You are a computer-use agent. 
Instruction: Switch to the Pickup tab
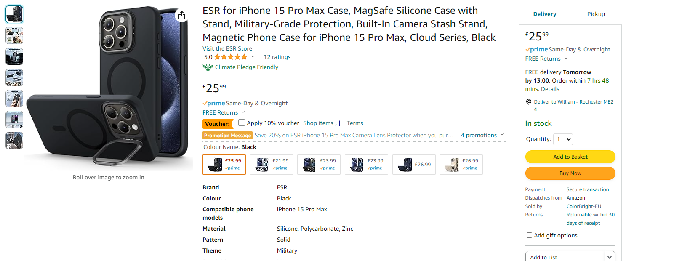(596, 14)
